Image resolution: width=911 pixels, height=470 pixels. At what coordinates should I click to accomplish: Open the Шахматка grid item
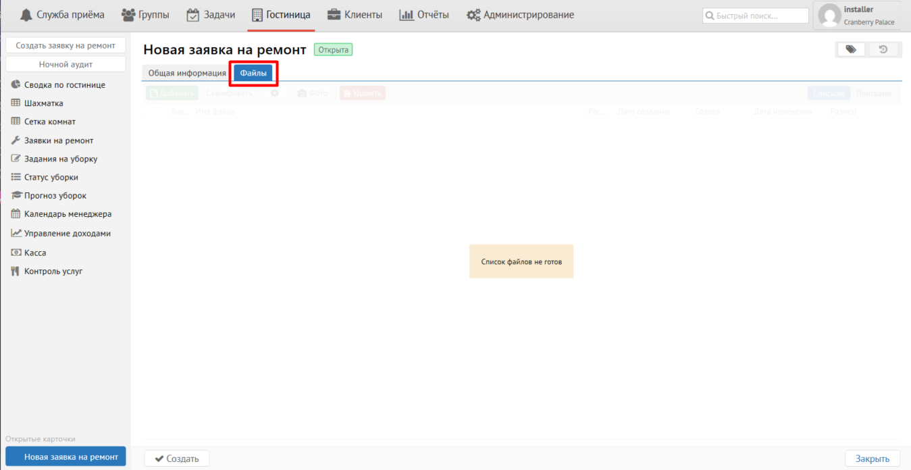tap(37, 103)
